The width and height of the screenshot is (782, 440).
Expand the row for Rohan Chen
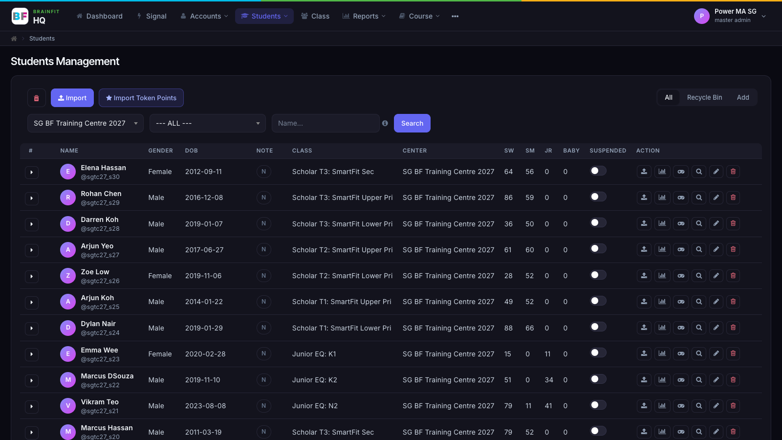click(x=32, y=198)
